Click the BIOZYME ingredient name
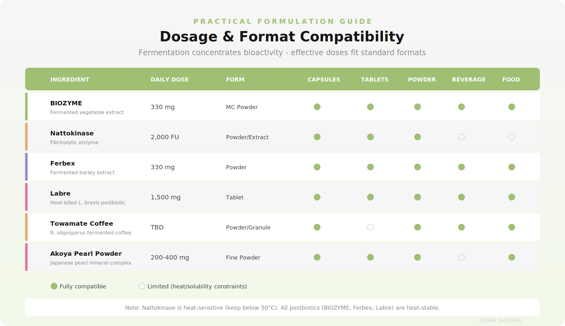Image resolution: width=565 pixels, height=326 pixels. [66, 103]
